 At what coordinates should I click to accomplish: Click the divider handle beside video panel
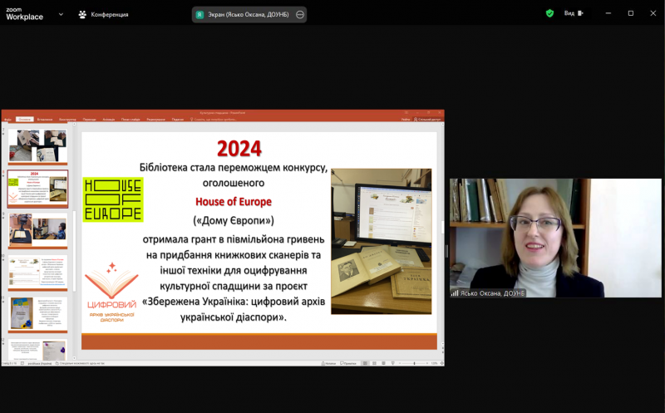tap(446, 251)
